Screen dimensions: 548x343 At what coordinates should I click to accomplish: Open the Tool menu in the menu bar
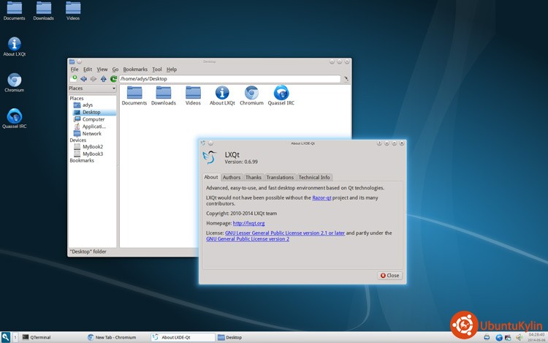point(157,69)
